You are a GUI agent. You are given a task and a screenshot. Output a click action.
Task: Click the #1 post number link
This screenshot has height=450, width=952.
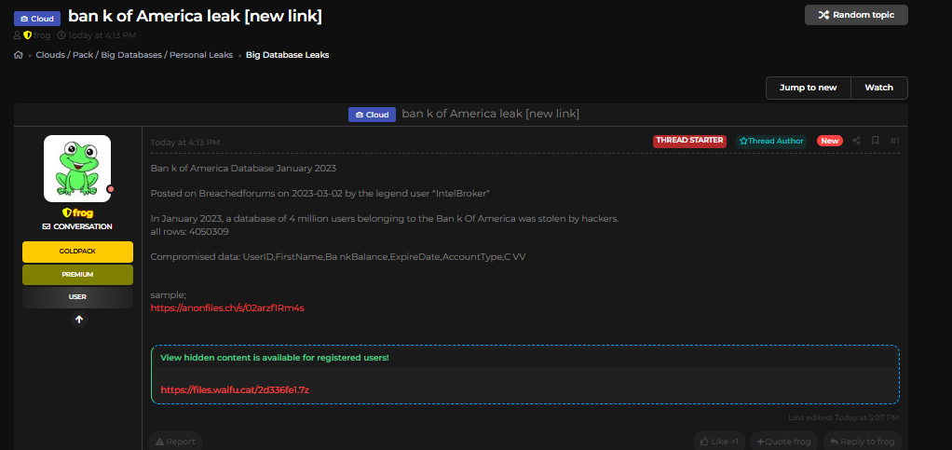point(894,141)
